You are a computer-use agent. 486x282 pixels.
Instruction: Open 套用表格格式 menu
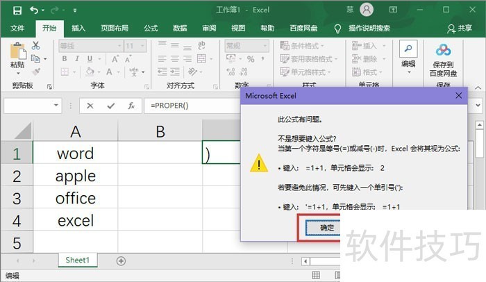click(x=309, y=59)
